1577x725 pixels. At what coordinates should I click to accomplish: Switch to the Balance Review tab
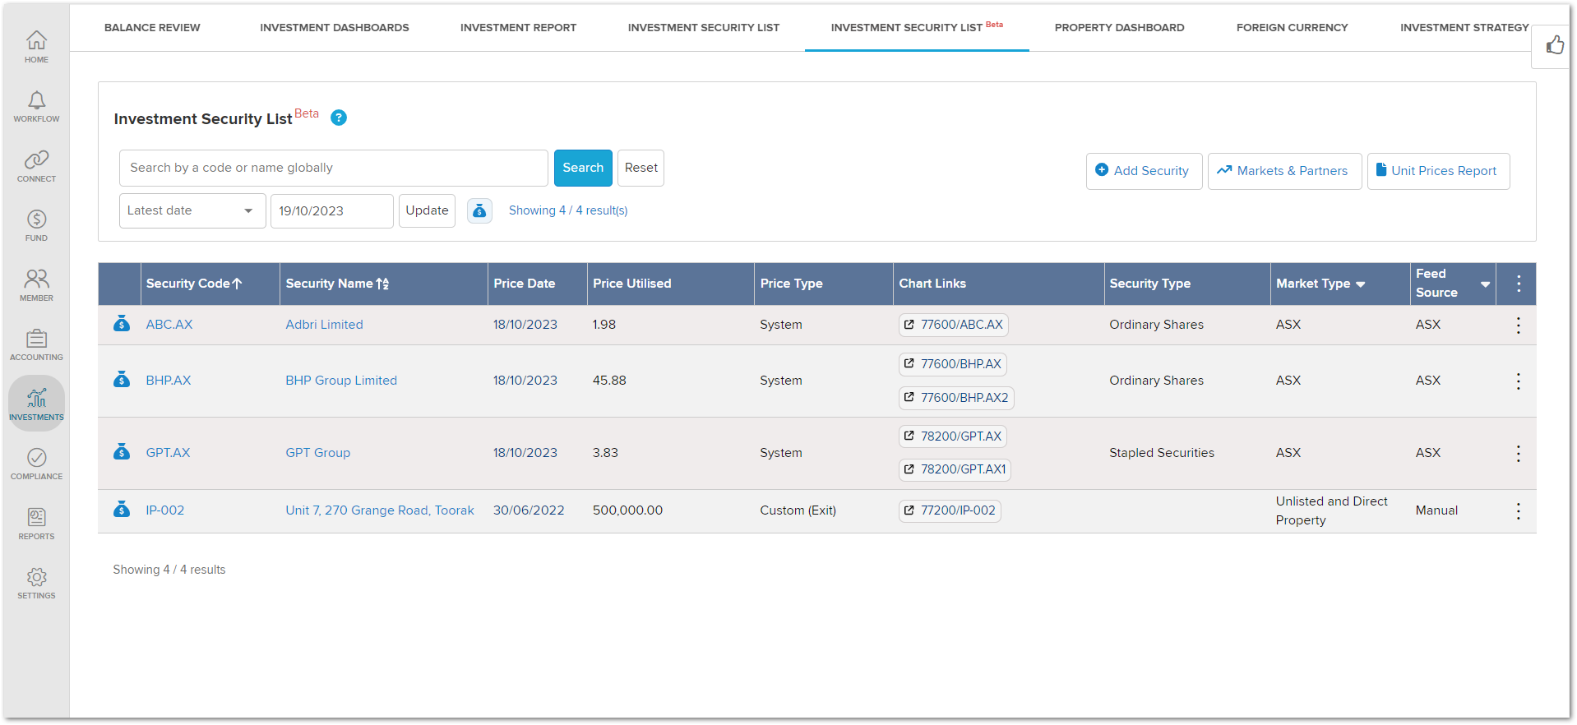click(152, 27)
